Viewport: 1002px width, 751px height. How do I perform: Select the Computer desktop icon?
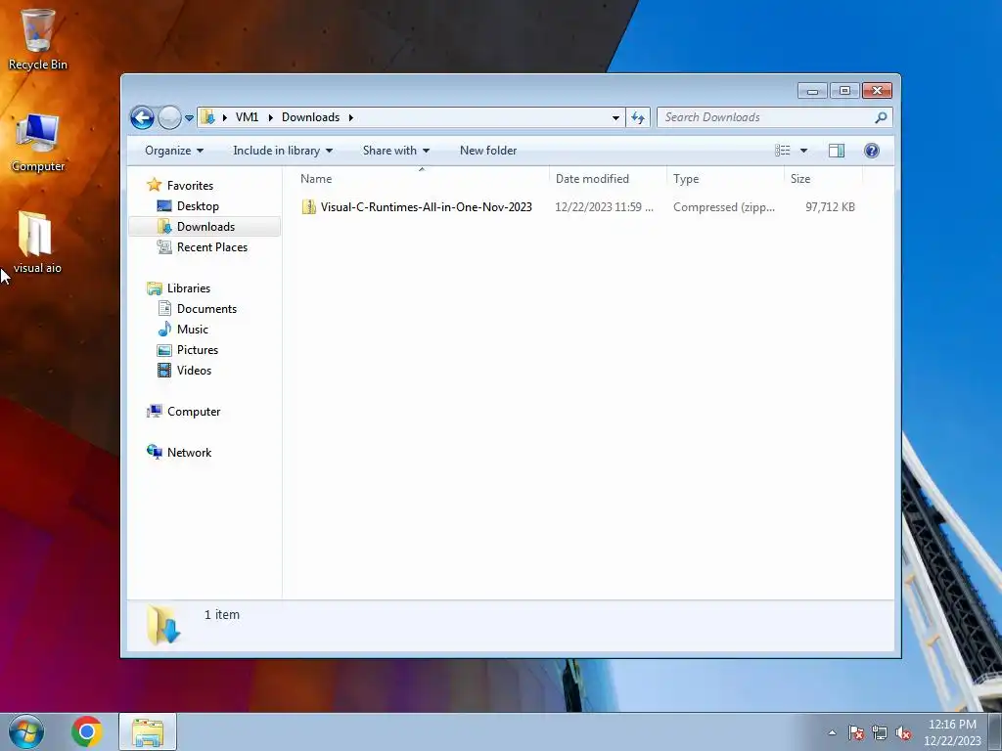click(38, 143)
